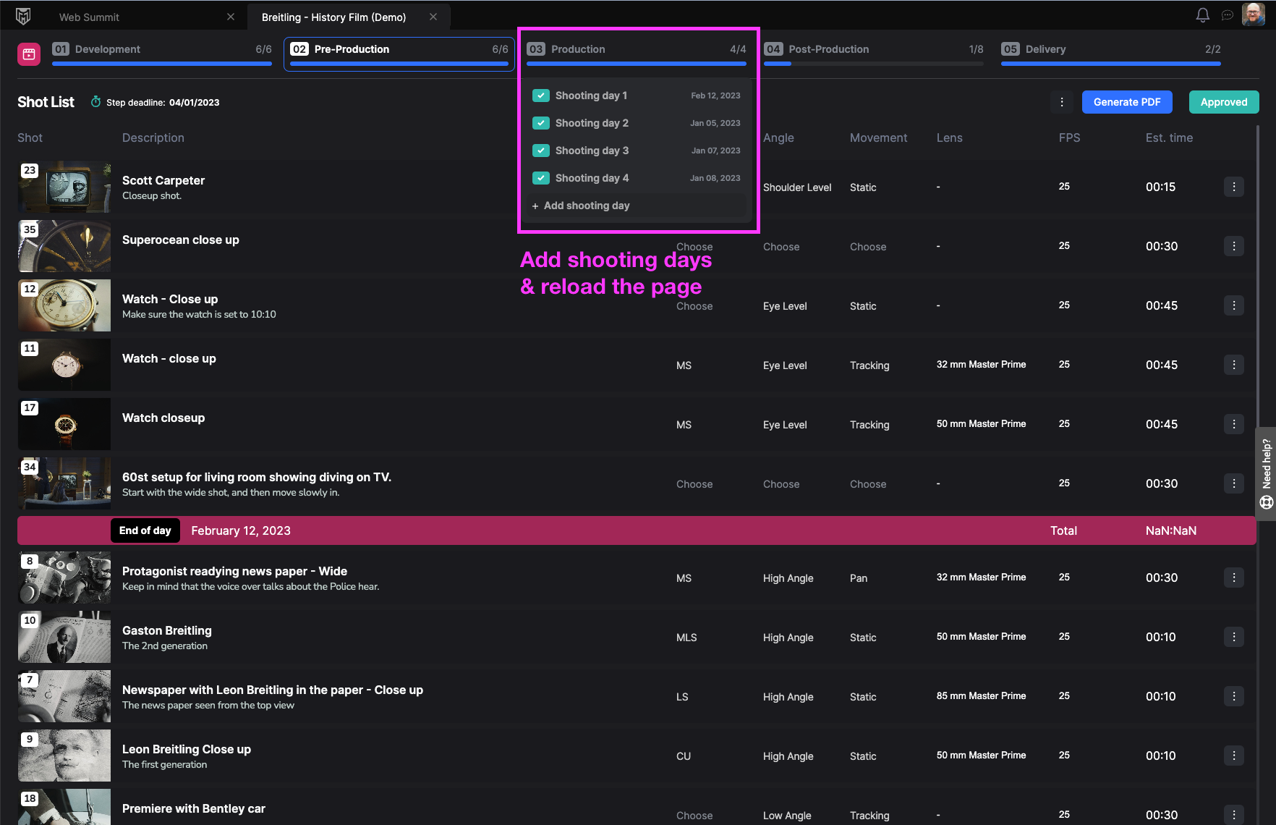
Task: Uncheck Shooting day 2 checkbox
Action: tap(541, 123)
